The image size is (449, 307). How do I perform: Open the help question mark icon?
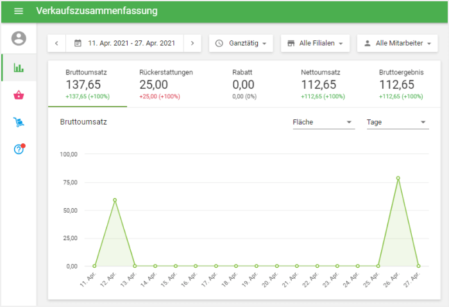pos(19,149)
